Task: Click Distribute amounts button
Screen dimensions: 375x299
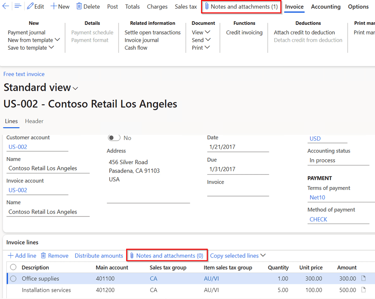Action: click(99, 255)
